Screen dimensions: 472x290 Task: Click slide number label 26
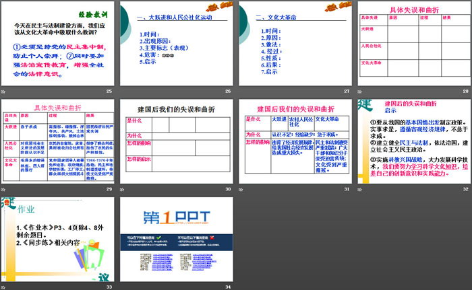[228, 91]
